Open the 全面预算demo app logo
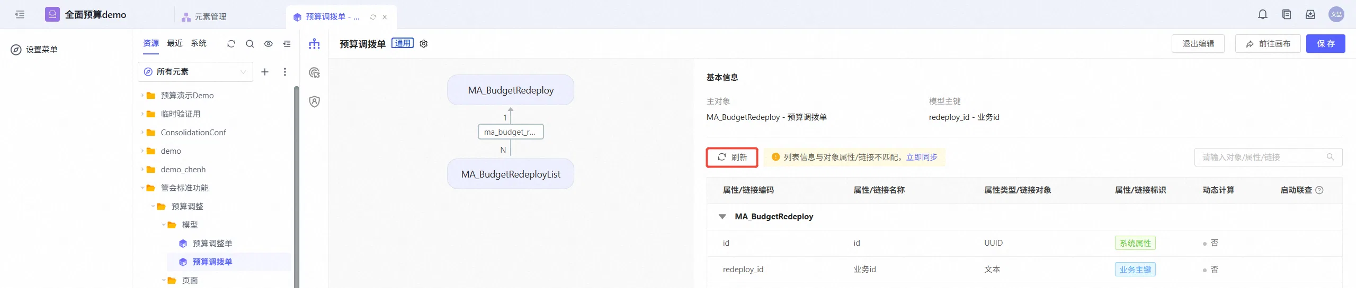 [52, 14]
